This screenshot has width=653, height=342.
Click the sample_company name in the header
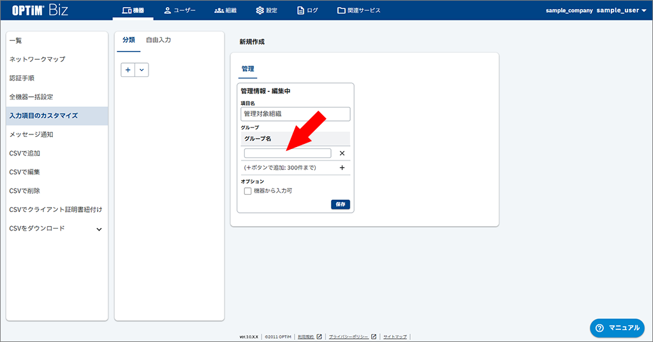[569, 10]
